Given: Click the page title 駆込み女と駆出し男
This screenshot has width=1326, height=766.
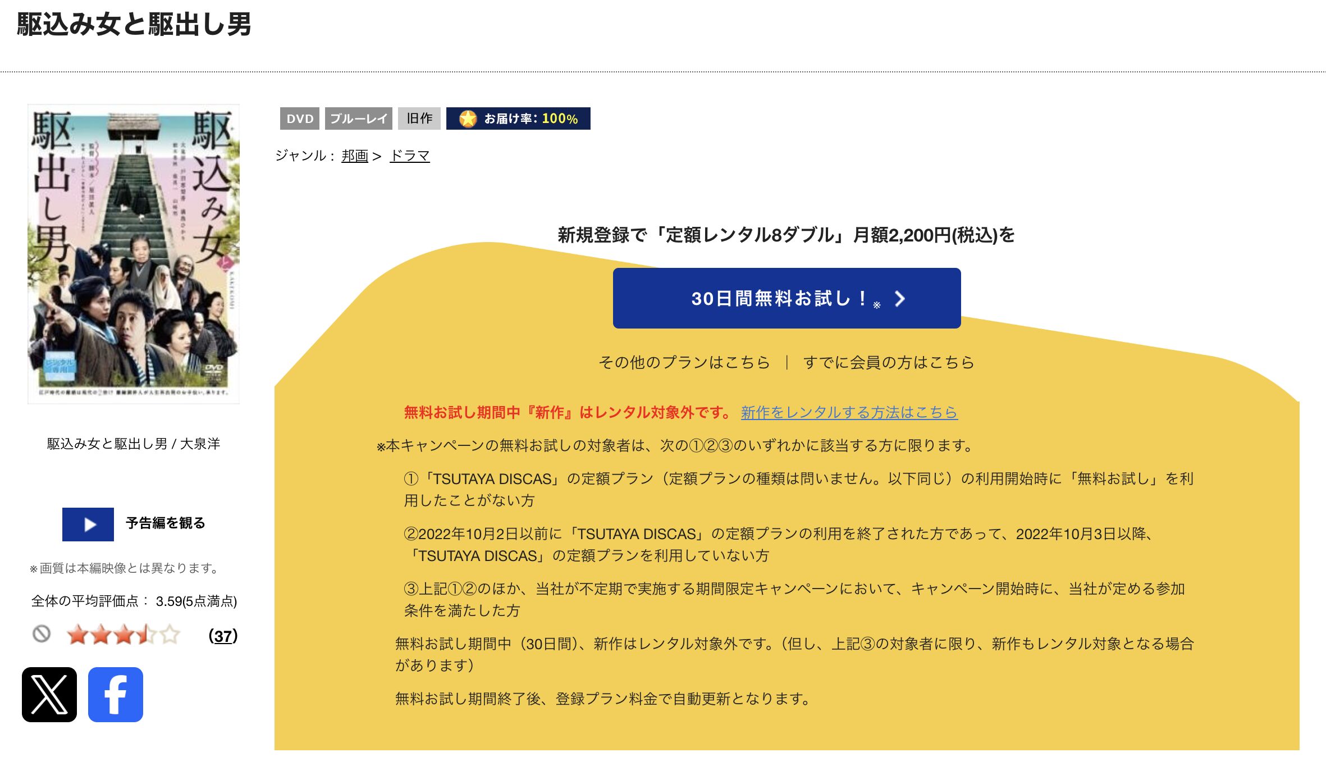Looking at the screenshot, I should tap(134, 25).
